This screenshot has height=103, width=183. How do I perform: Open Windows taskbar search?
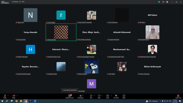coord(7,101)
